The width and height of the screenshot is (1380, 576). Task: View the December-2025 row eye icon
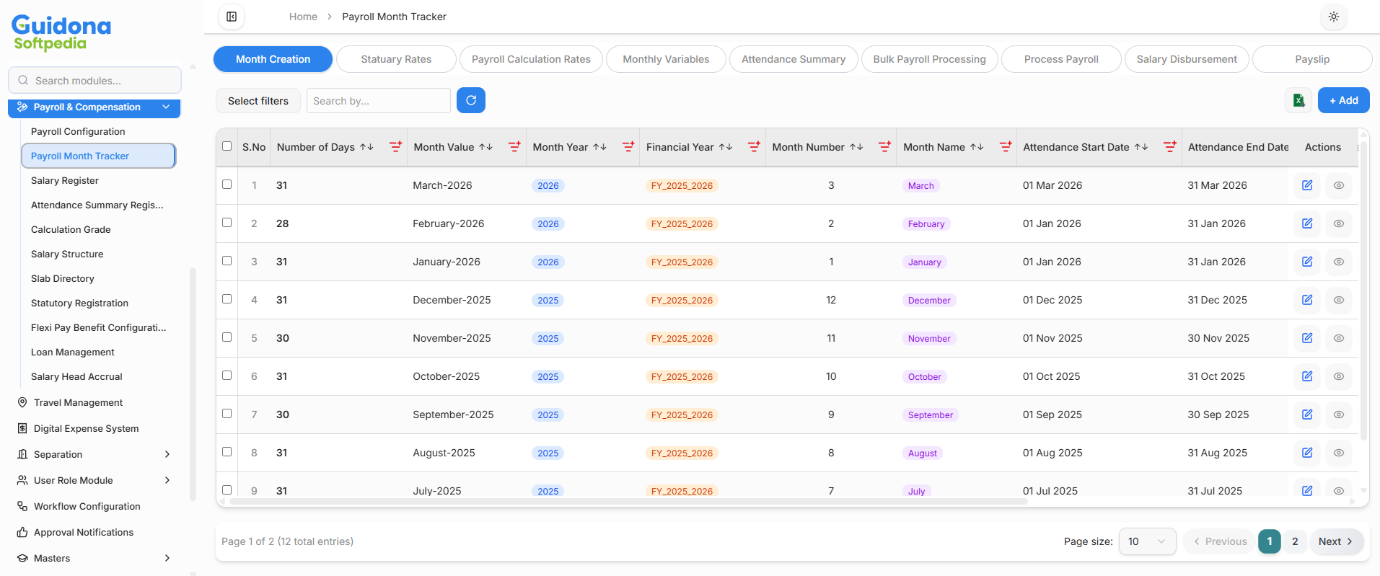click(1339, 300)
